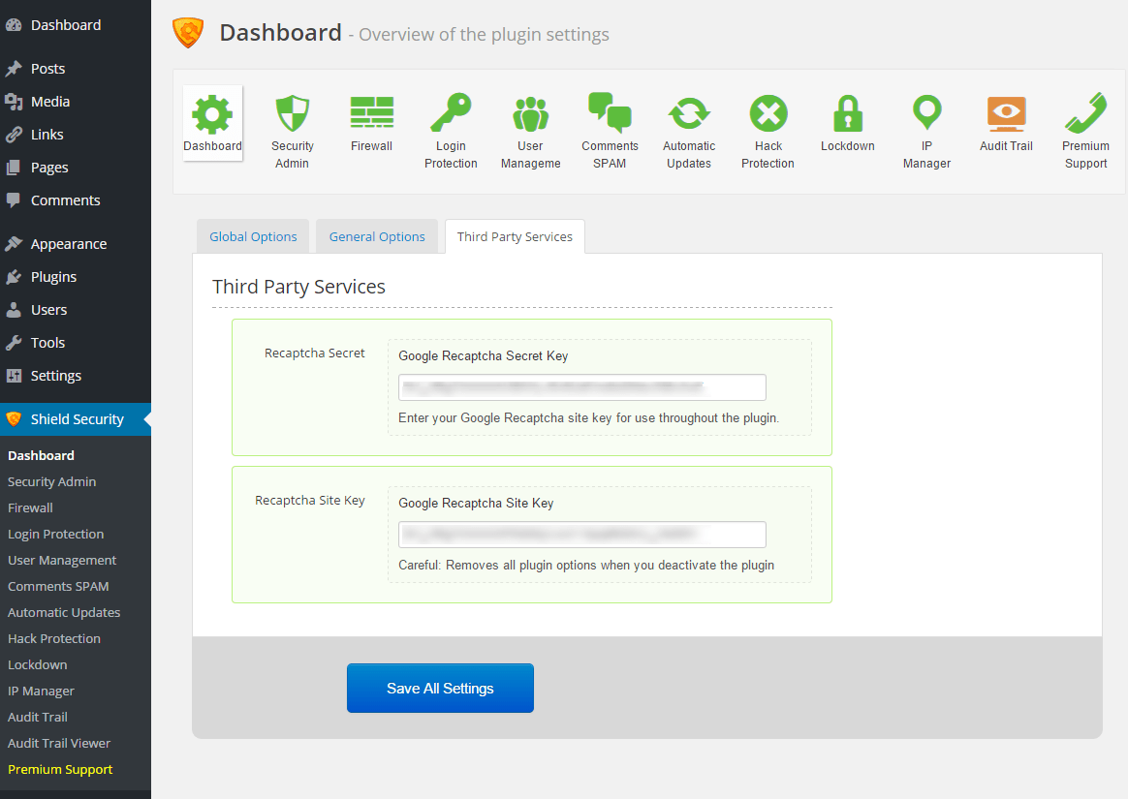Viewport: 1128px width, 799px height.
Task: Click the Settings sliders icon
Action: tap(14, 376)
